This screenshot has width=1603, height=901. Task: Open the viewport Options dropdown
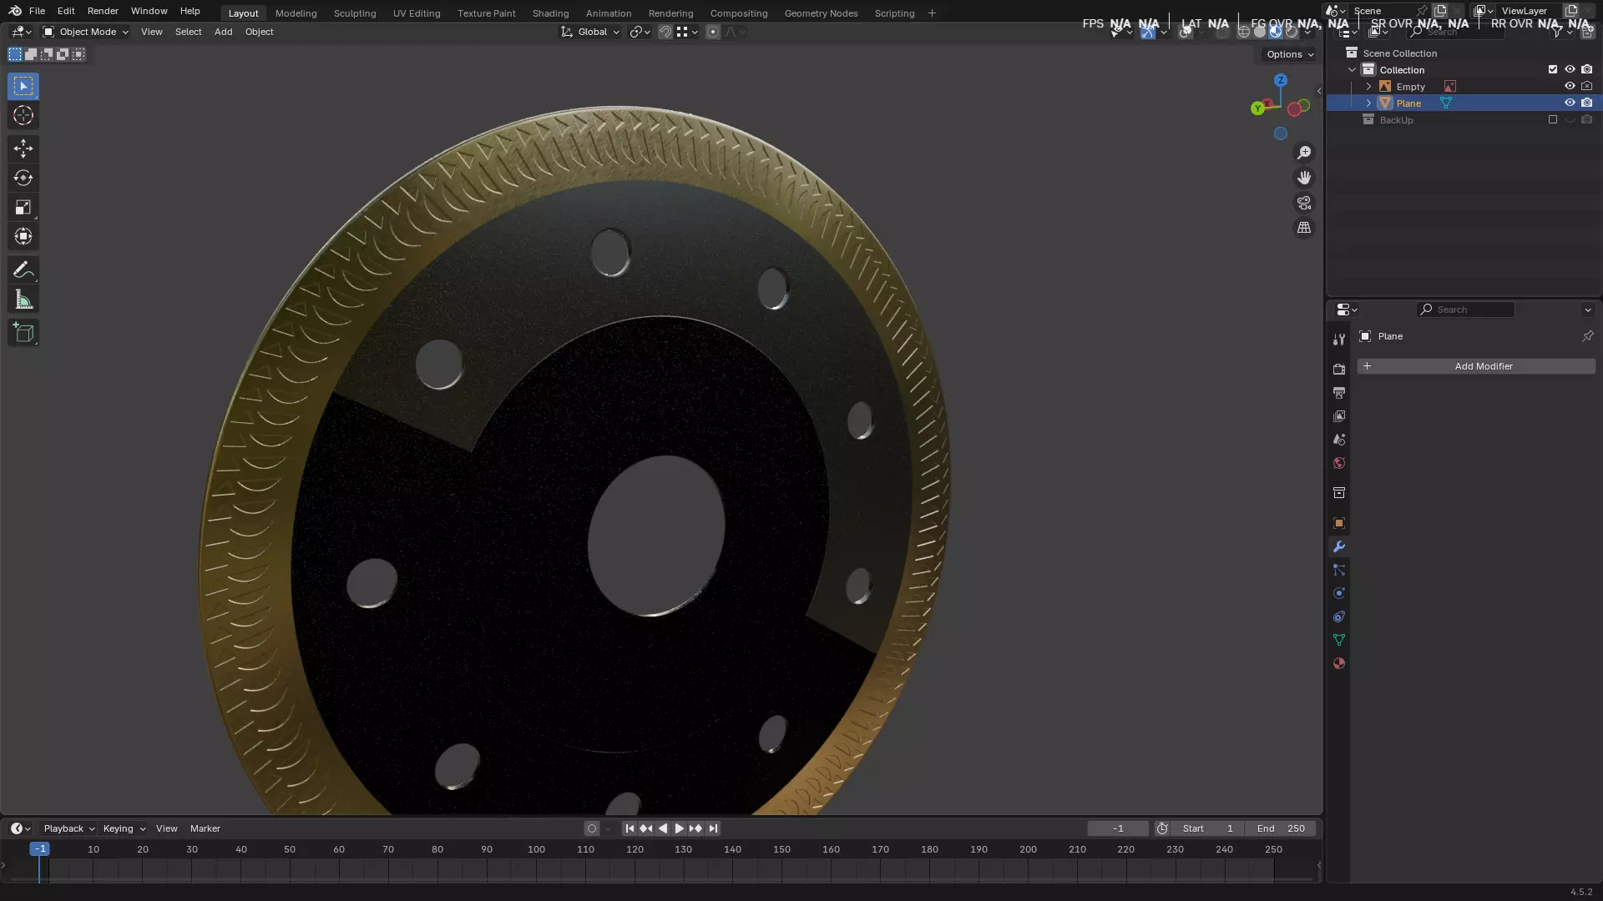1290,54
